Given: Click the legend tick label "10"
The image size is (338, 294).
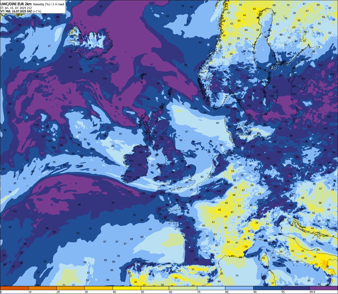Looking at the screenshot, I should (x=30, y=292).
